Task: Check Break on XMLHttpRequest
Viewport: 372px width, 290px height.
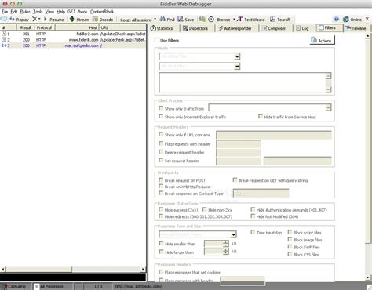Action: pyautogui.click(x=161, y=187)
